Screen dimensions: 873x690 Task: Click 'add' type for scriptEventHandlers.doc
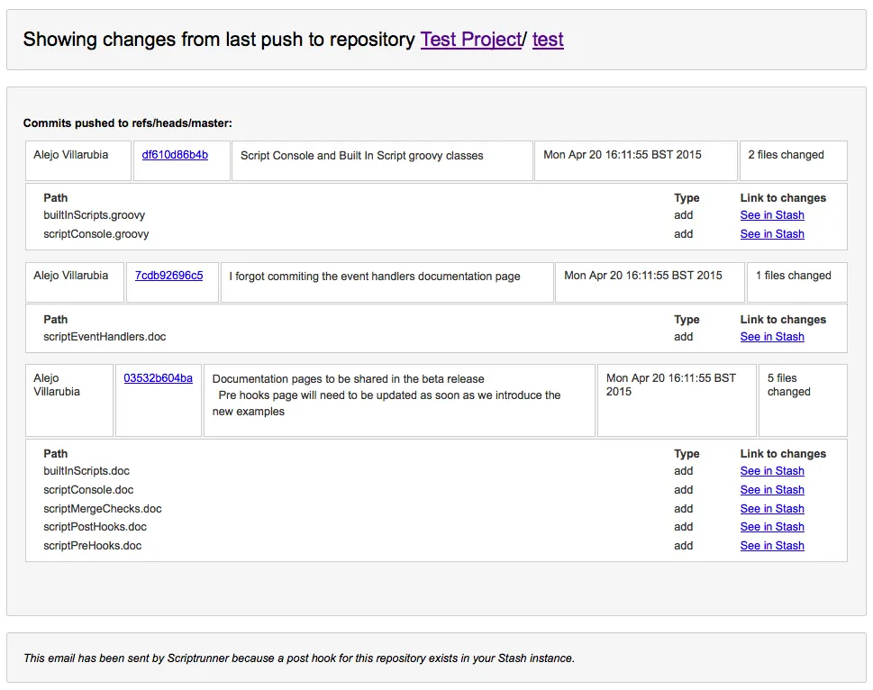pyautogui.click(x=683, y=337)
